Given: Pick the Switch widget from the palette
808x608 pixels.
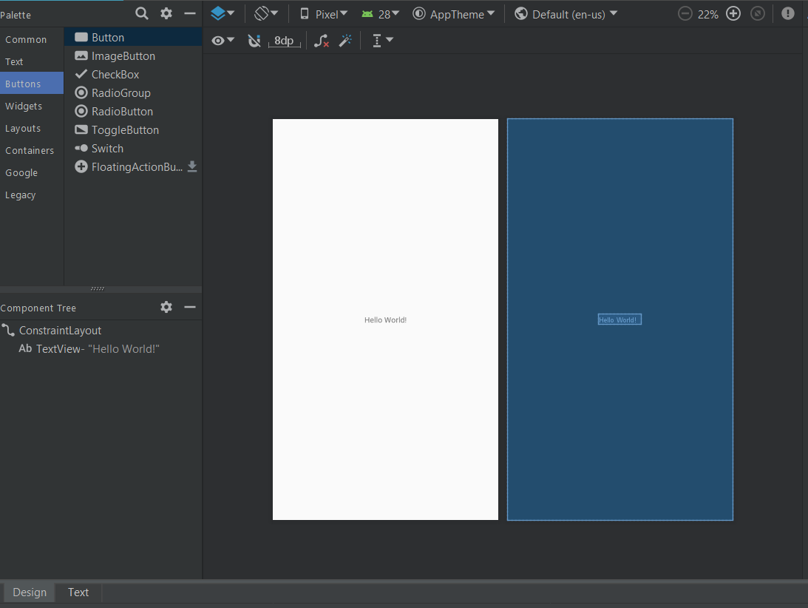Looking at the screenshot, I should tap(106, 148).
